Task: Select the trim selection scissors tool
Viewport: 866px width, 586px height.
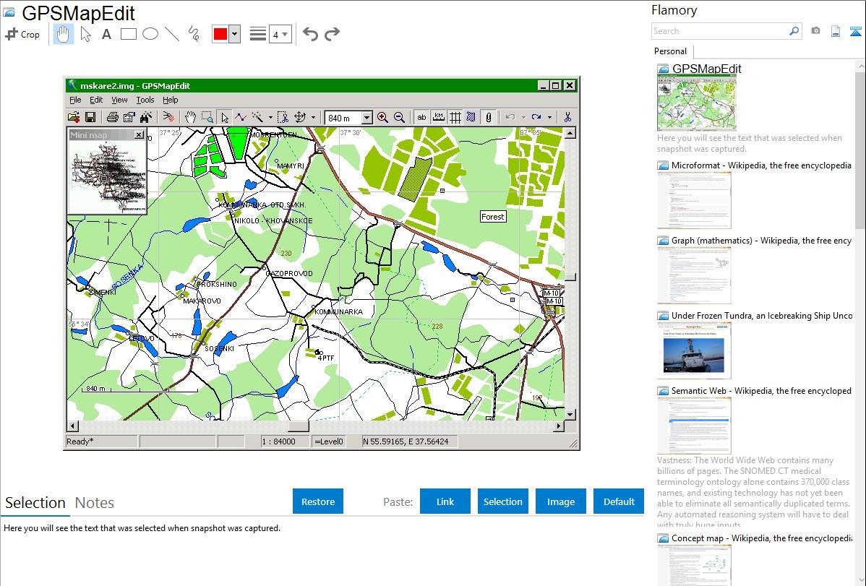Action: pyautogui.click(x=283, y=117)
